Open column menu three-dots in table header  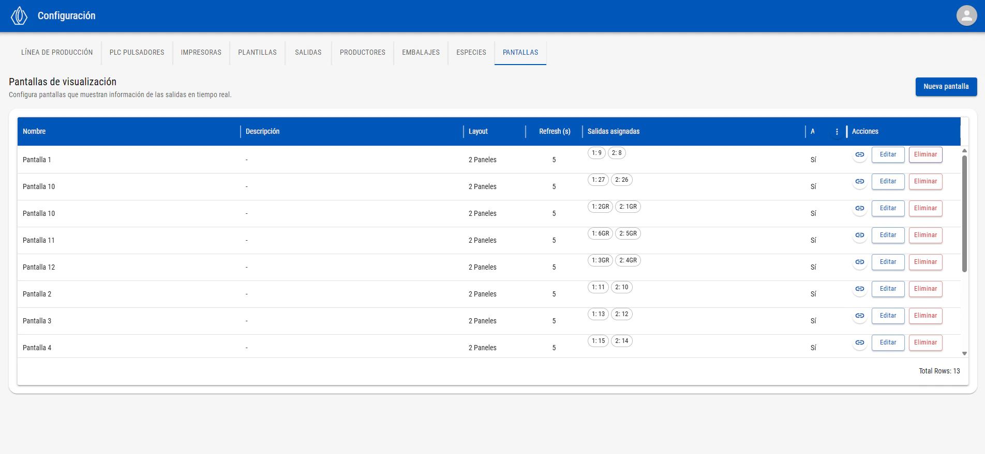pyautogui.click(x=837, y=132)
